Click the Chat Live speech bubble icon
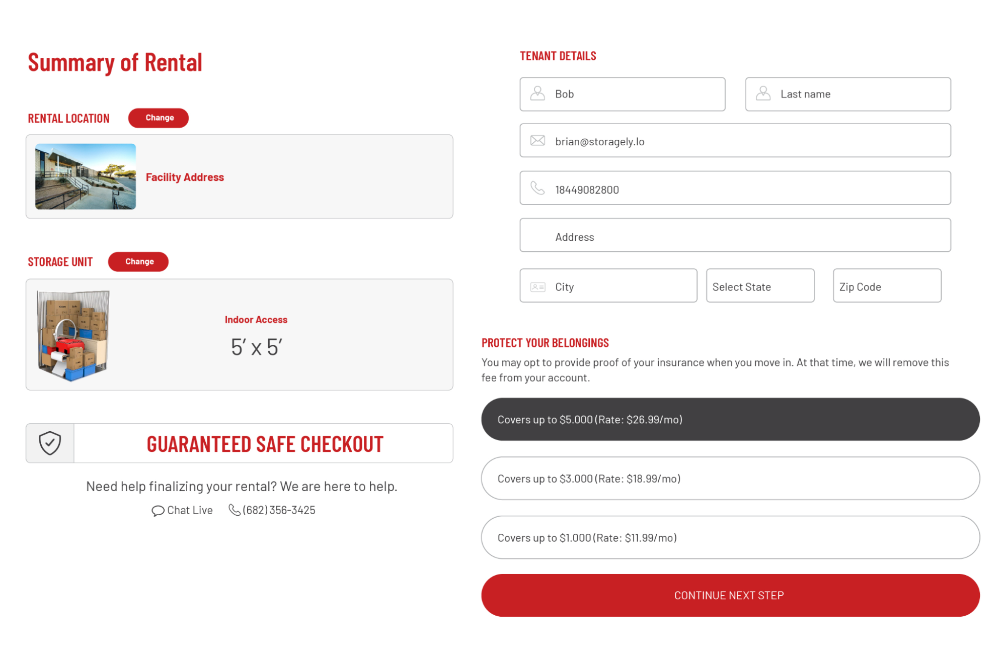This screenshot has width=1006, height=670. 158,511
